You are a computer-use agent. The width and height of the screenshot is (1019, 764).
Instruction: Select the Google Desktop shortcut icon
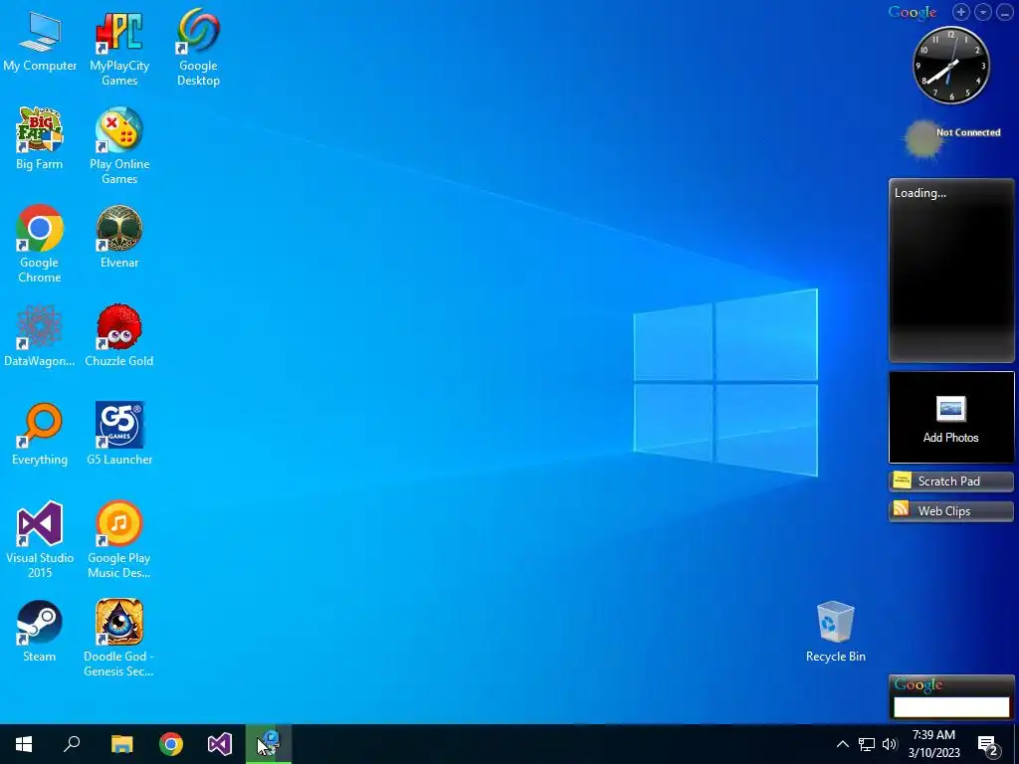[x=198, y=48]
